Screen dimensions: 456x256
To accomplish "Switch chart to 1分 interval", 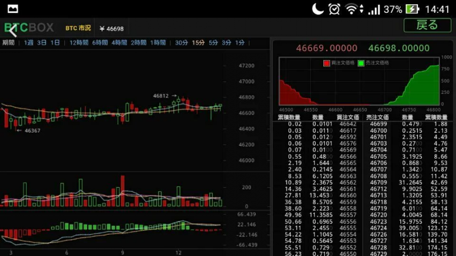I will click(x=240, y=43).
